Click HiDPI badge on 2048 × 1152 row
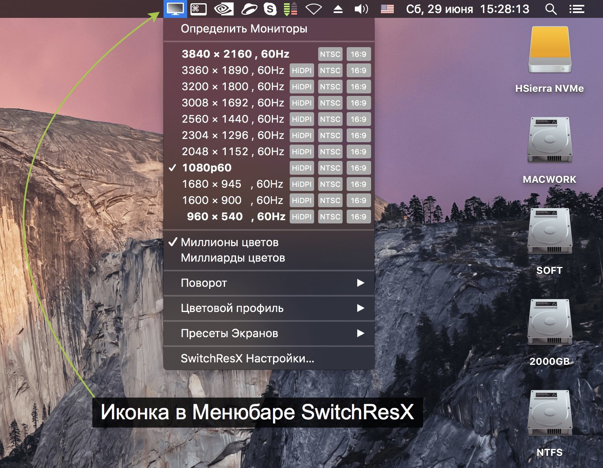This screenshot has width=603, height=468. pos(301,152)
